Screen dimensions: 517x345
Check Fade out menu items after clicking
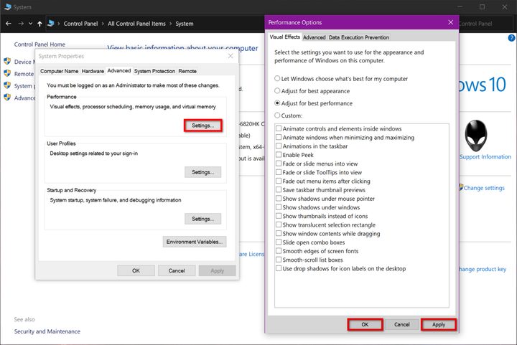point(279,181)
